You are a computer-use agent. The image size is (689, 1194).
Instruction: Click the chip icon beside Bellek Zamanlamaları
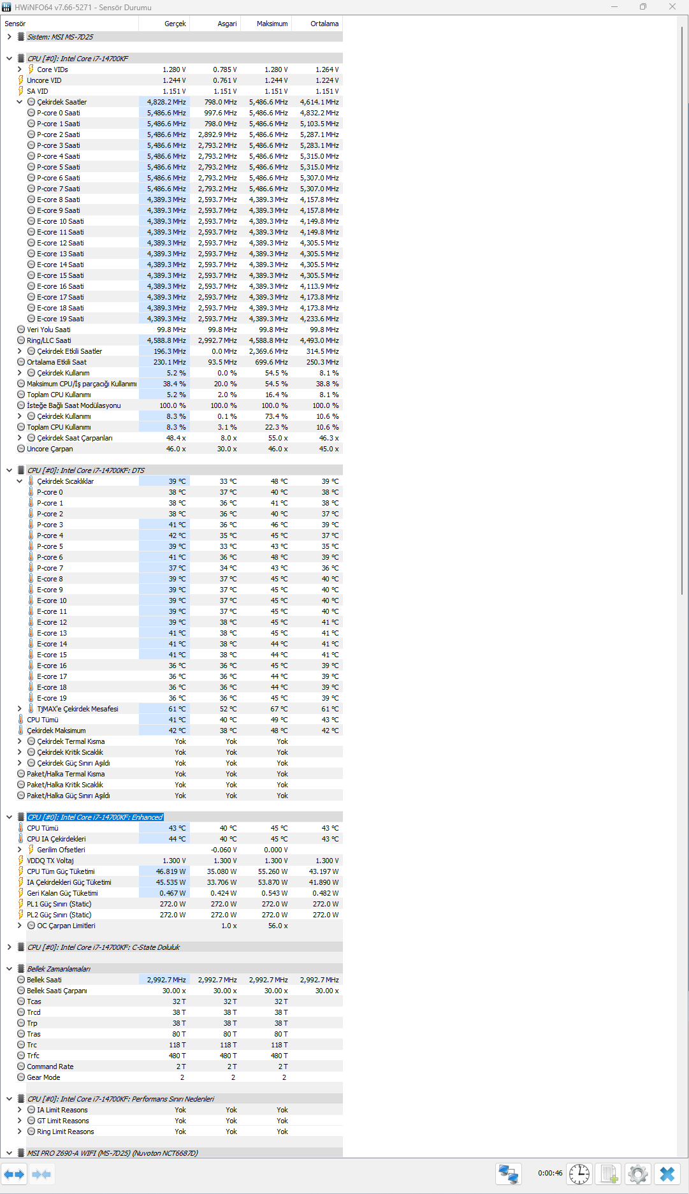click(20, 969)
